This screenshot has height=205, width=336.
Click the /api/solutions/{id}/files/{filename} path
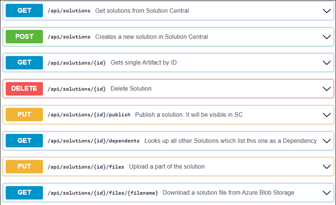click(103, 192)
